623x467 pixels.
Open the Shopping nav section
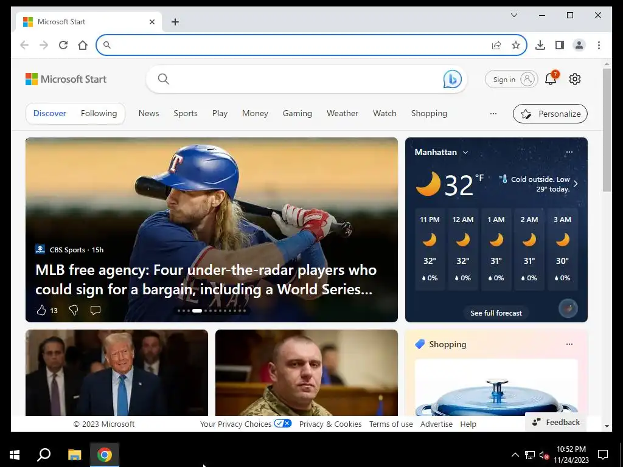[429, 114]
